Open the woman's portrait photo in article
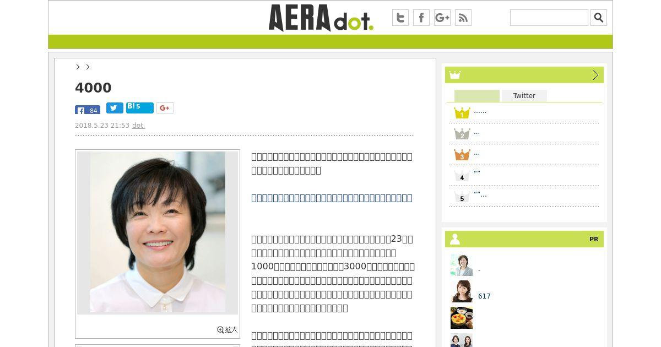 (x=158, y=232)
